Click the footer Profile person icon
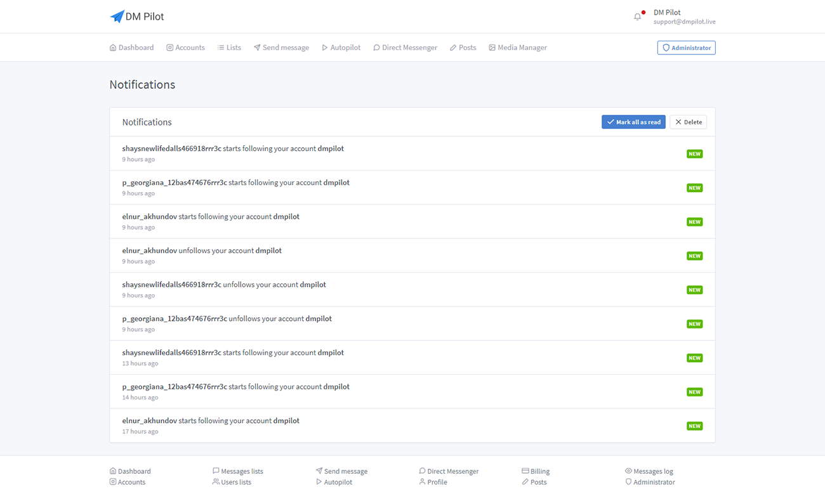 (x=422, y=482)
